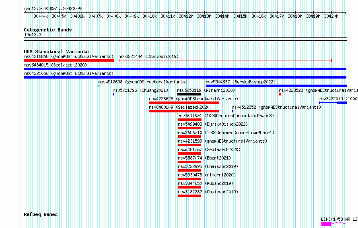This screenshot has height=228, width=358.
Task: Open nsv3221444 (Chaisson2019) variant label
Action: click(x=148, y=56)
